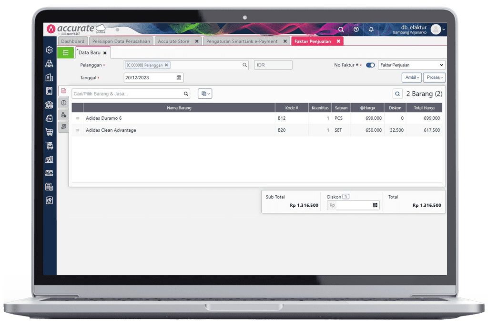Click the Cari/Pilih Barang & Jasa field

131,94
